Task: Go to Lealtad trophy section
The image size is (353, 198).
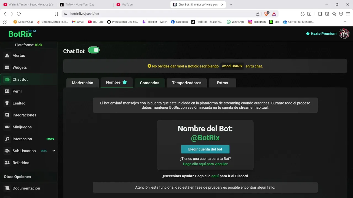Action: pos(19,103)
